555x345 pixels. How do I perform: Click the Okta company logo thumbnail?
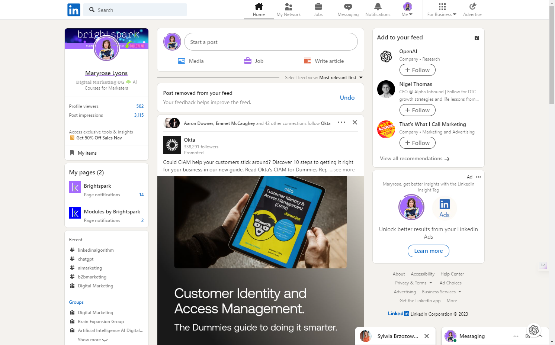point(172,145)
